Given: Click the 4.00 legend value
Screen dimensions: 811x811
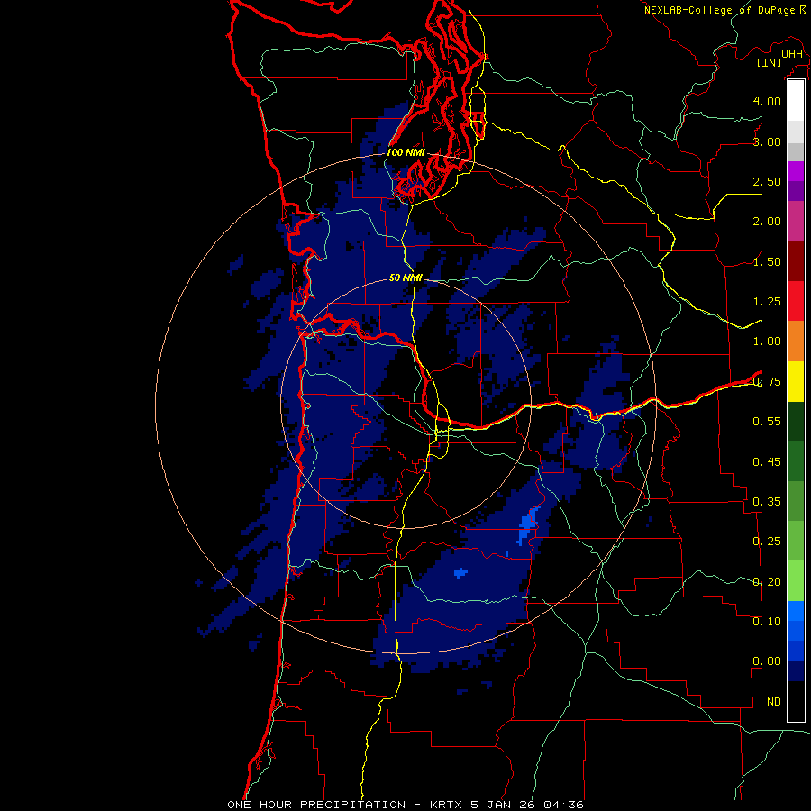Looking at the screenshot, I should (767, 101).
